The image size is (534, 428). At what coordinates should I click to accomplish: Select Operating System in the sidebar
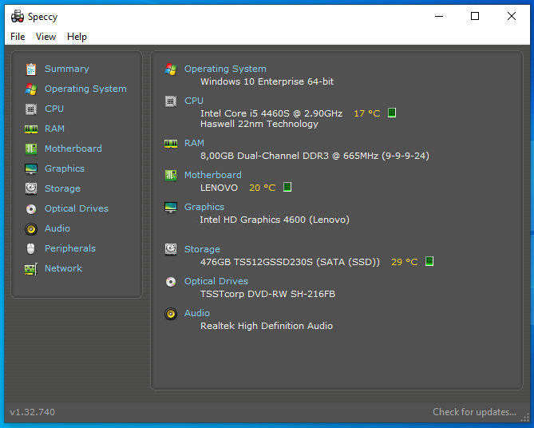click(x=85, y=89)
